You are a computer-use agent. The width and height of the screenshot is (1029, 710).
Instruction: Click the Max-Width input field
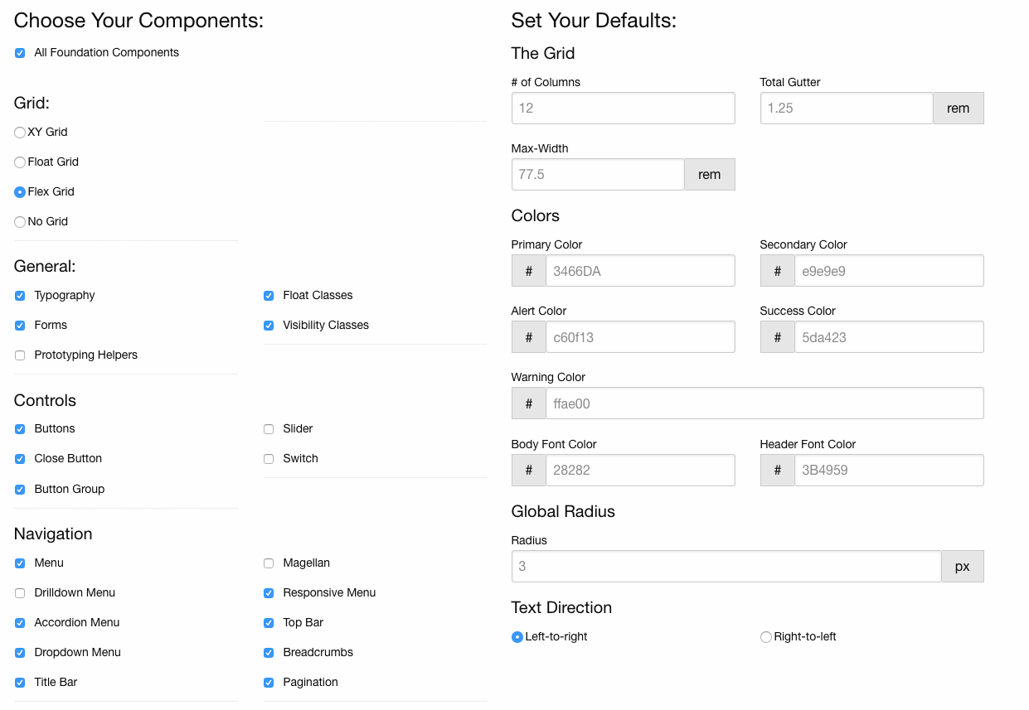597,174
